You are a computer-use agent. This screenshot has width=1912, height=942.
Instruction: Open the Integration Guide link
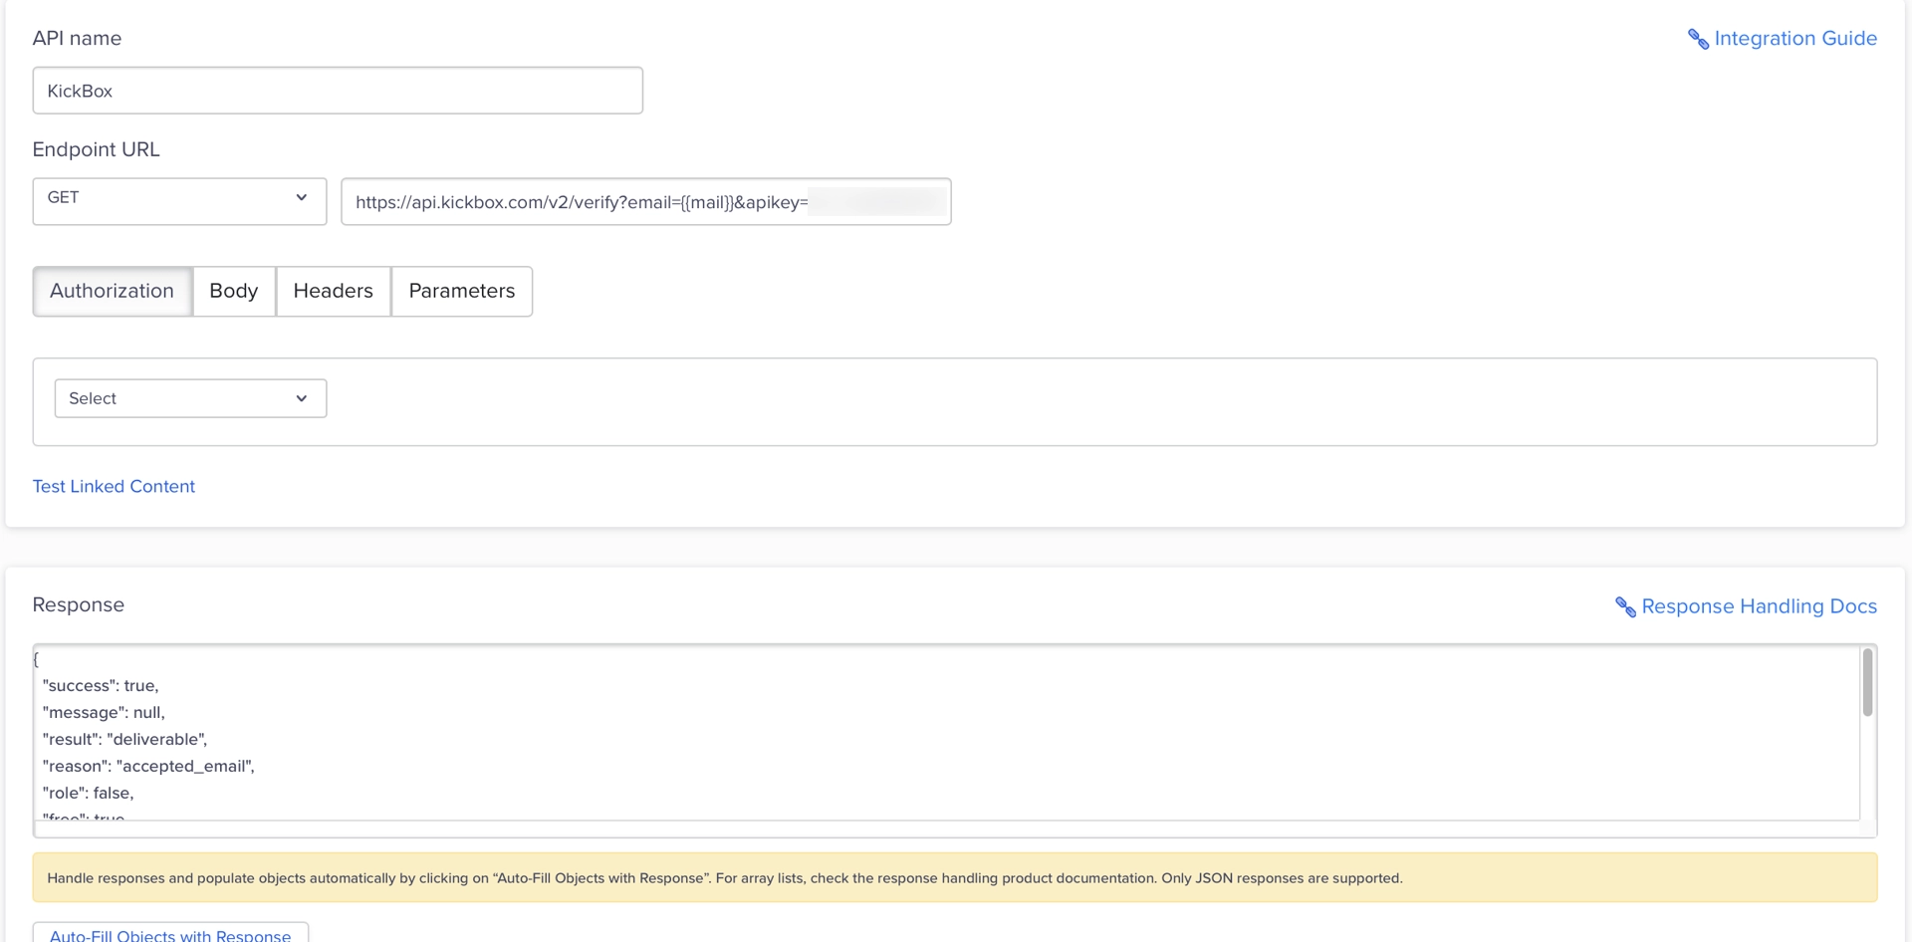pos(1795,38)
